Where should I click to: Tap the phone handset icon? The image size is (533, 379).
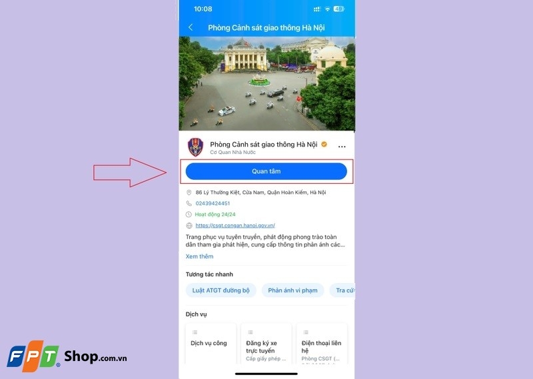tap(189, 203)
